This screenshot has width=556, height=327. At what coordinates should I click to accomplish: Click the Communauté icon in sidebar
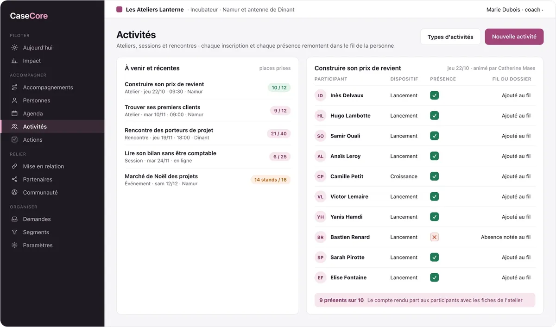14,192
